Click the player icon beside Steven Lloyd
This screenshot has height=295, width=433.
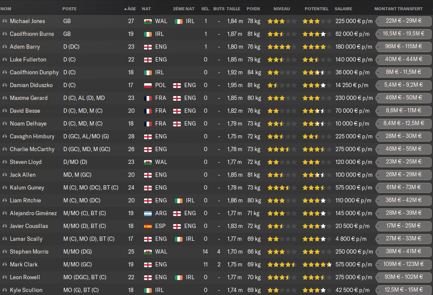[x=4, y=162]
